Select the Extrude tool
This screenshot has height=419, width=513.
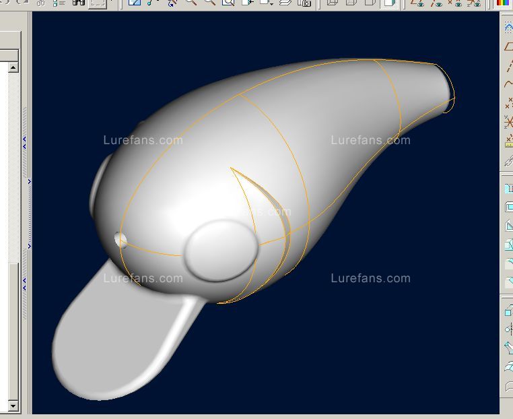point(509,310)
